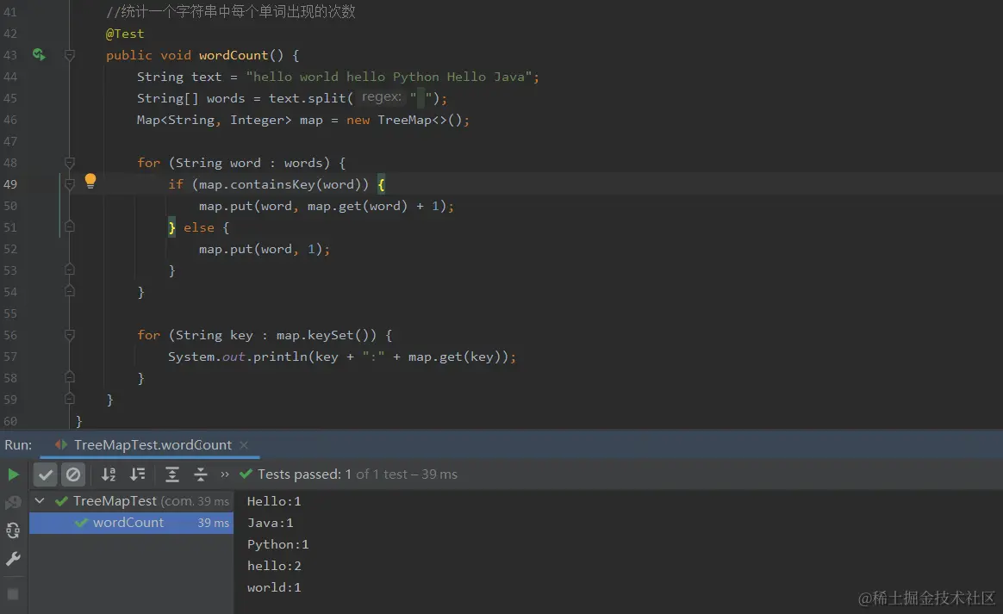Viewport: 1003px width, 614px height.
Task: Click output line hello:2
Action: (x=274, y=566)
